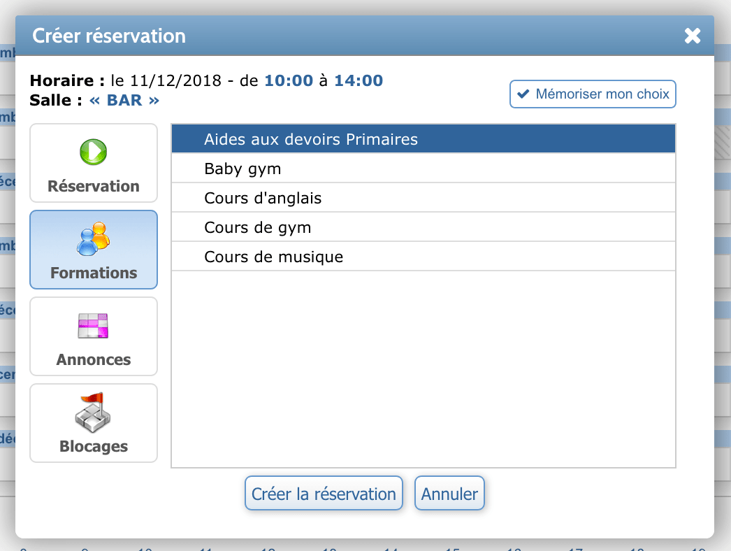Go to the Blocages tab label

(94, 446)
